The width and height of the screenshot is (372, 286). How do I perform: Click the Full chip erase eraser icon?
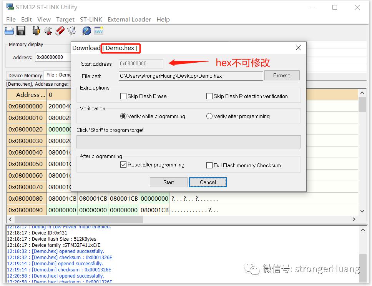click(x=60, y=31)
